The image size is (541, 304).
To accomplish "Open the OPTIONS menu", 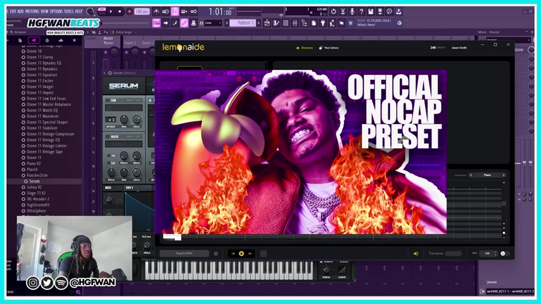I will pyautogui.click(x=56, y=11).
